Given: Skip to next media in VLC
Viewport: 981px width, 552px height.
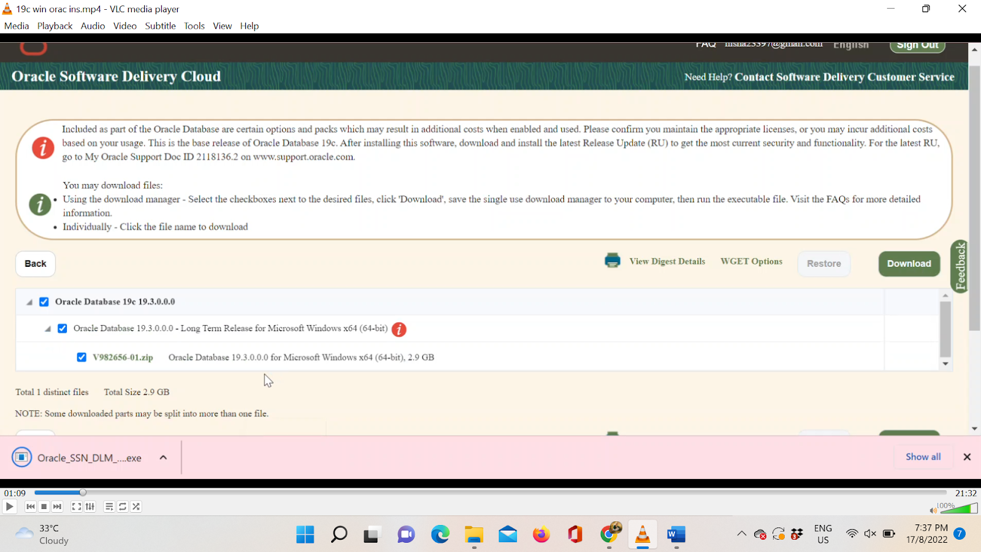Looking at the screenshot, I should point(58,507).
